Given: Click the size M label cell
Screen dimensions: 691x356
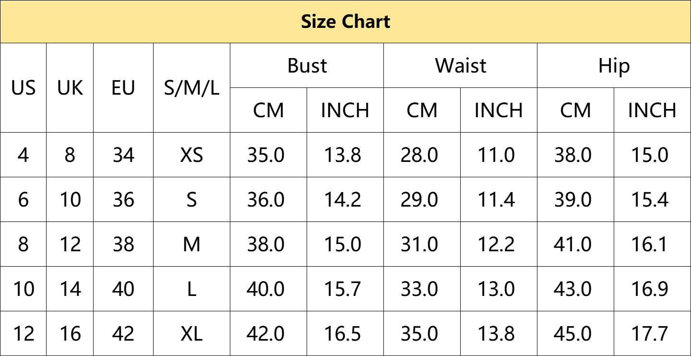Looking at the screenshot, I should [191, 245].
